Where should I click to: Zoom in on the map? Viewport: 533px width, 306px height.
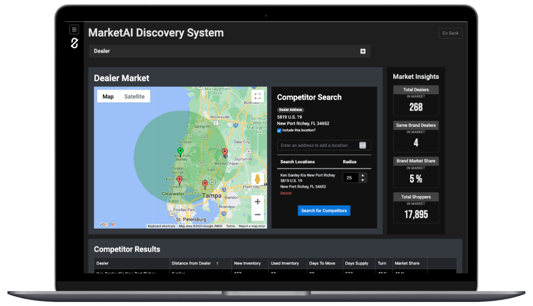(x=257, y=202)
